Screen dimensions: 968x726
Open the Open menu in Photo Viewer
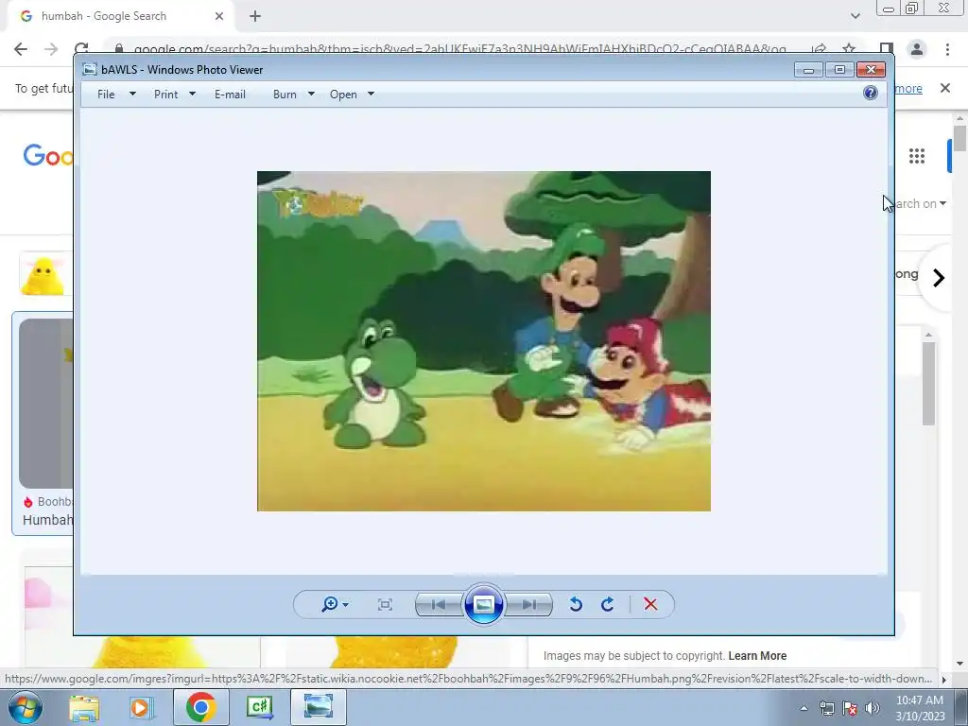click(343, 94)
